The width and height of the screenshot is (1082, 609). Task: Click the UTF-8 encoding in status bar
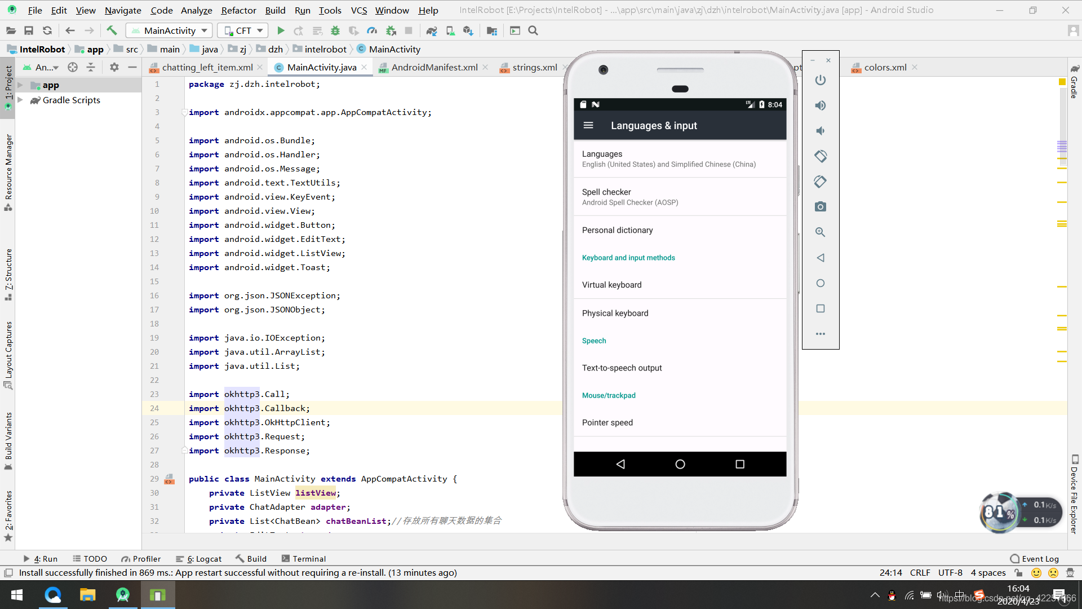pyautogui.click(x=950, y=573)
